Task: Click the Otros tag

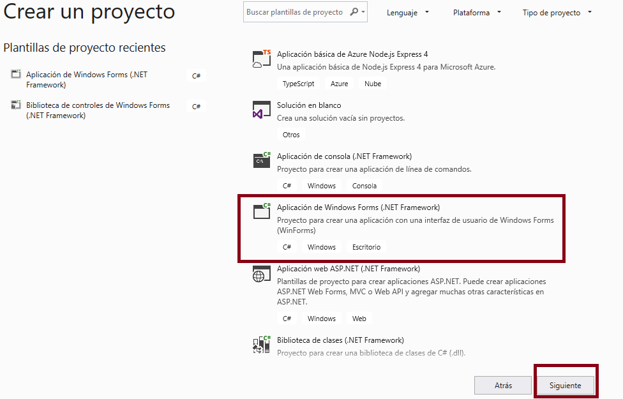Action: (x=291, y=135)
